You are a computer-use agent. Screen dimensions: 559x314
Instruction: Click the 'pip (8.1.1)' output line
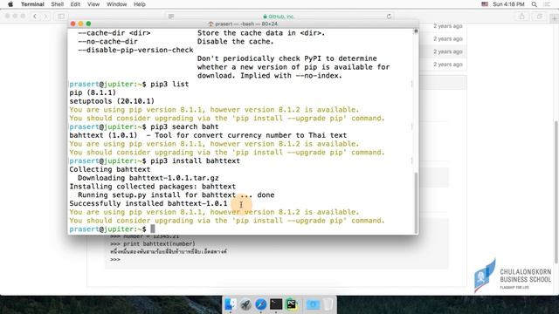coord(93,92)
